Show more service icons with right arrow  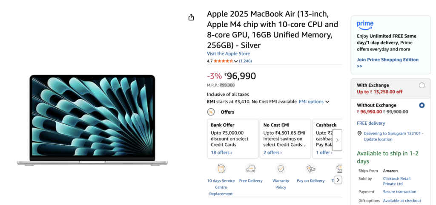click(x=338, y=180)
